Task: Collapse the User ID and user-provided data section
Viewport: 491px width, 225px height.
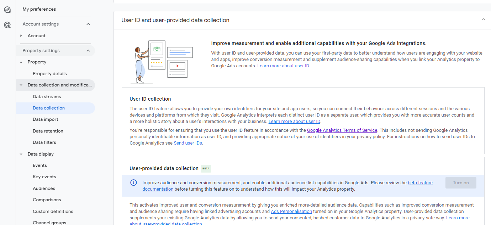Action: 483,19
